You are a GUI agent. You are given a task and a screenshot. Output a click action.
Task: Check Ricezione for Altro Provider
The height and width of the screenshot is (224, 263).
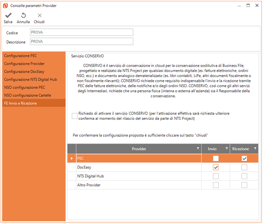[x=244, y=185]
